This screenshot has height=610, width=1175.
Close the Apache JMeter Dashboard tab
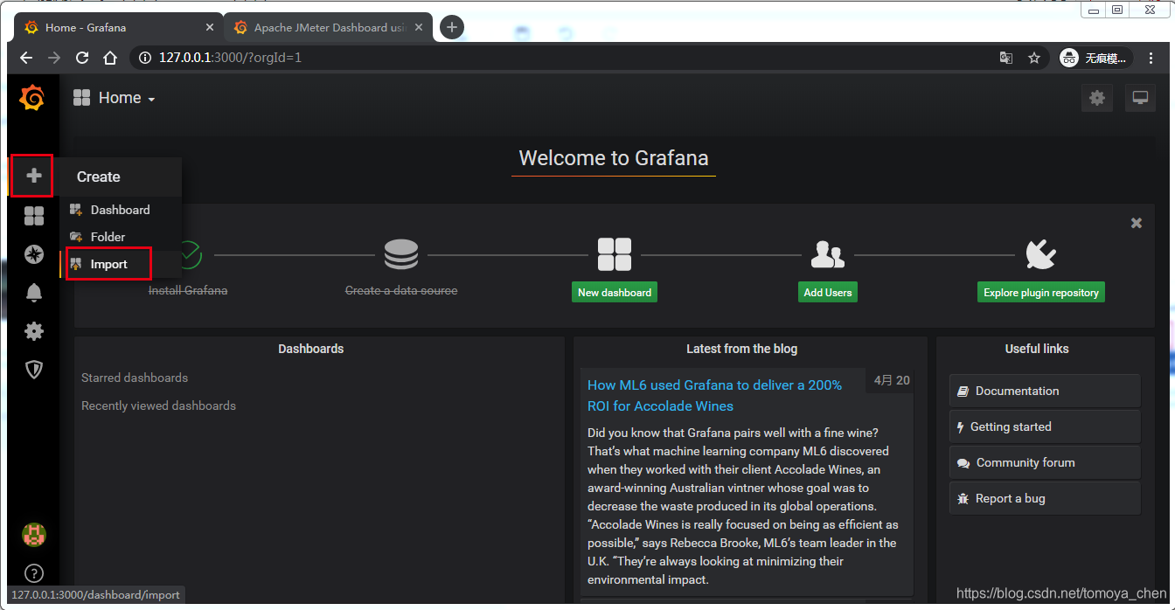click(420, 27)
